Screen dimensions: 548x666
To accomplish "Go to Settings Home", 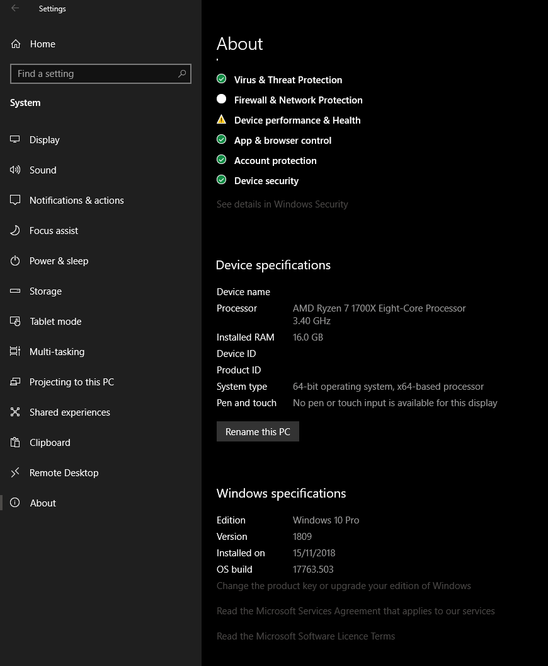I will pyautogui.click(x=101, y=44).
